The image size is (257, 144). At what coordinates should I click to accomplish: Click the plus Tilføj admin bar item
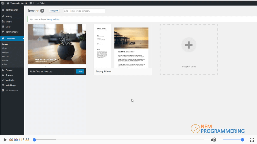click(41, 3)
